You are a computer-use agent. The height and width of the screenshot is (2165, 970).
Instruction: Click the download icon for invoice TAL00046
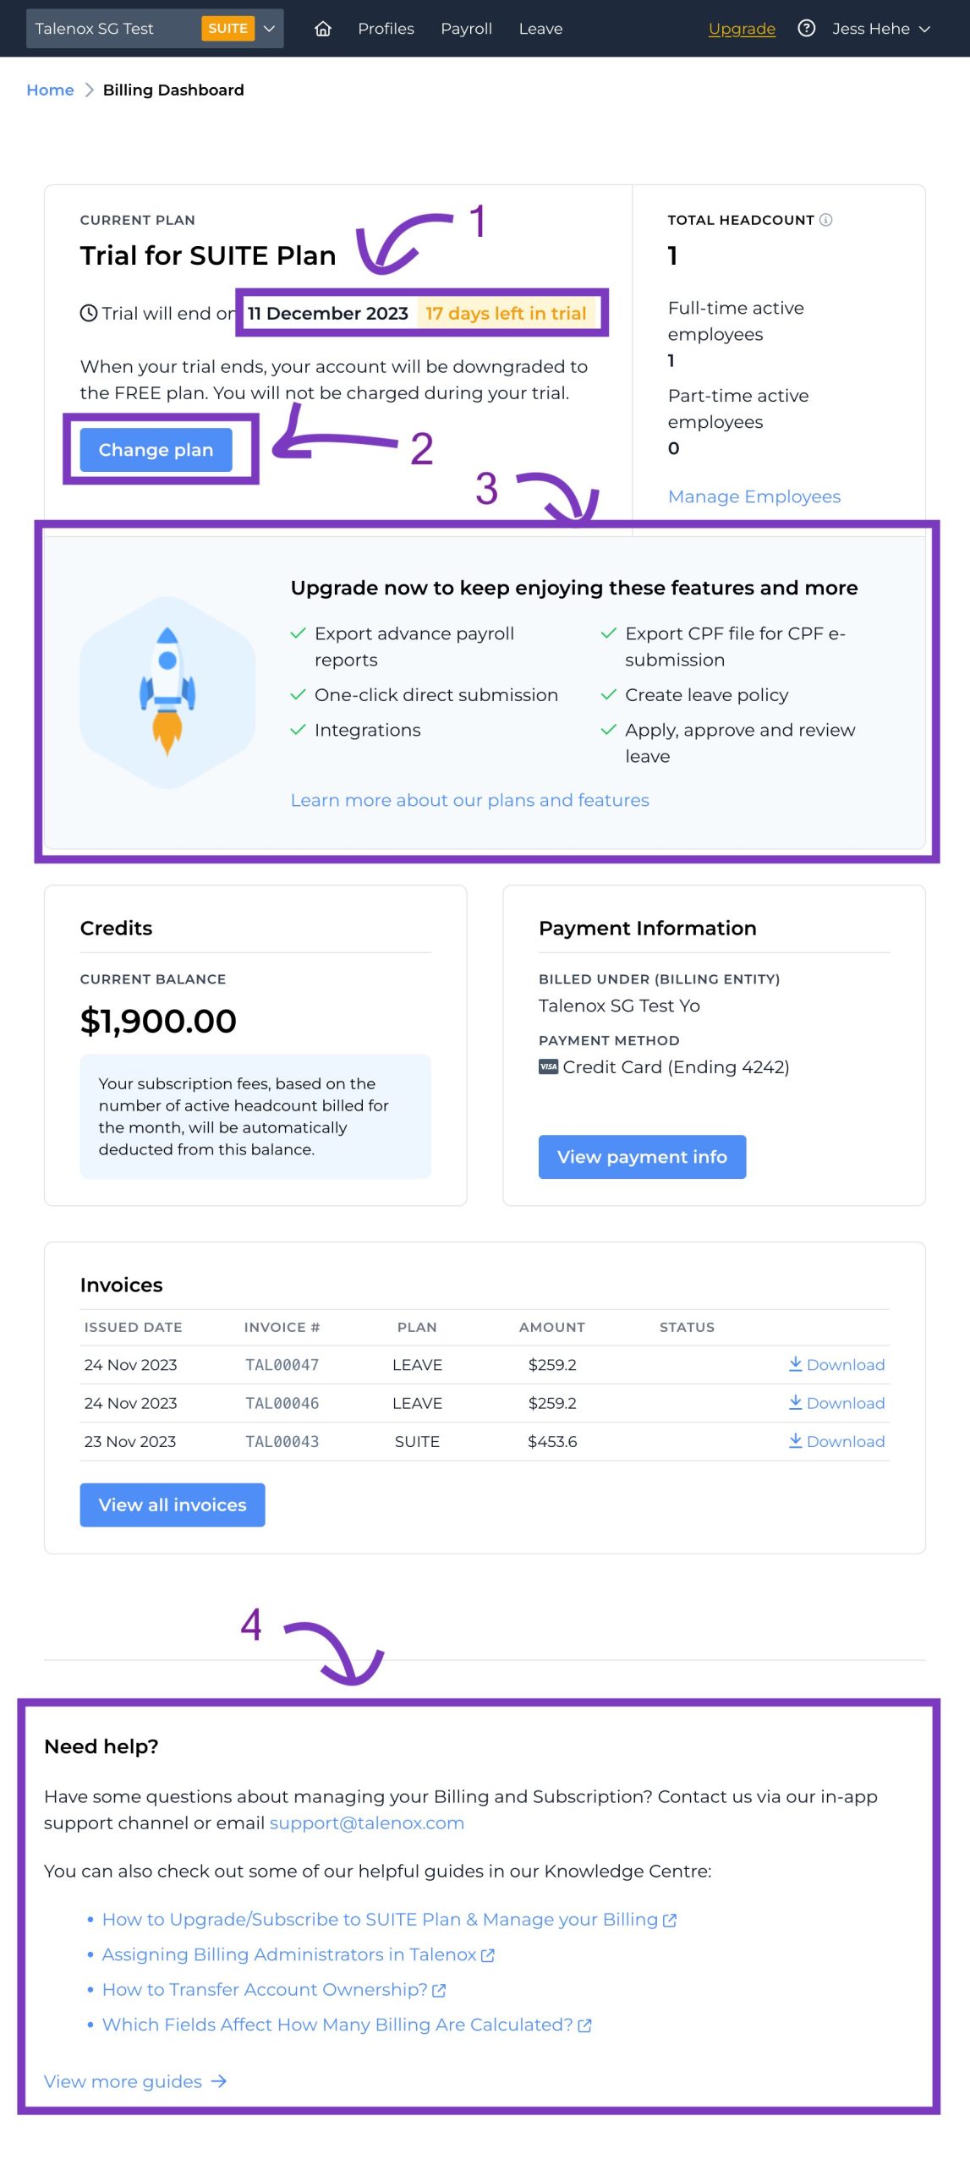click(796, 1403)
